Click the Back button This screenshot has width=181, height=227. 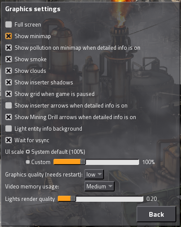(x=156, y=214)
